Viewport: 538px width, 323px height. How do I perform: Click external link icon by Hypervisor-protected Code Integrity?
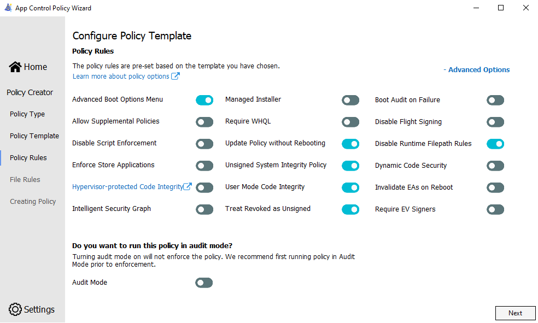pyautogui.click(x=188, y=187)
